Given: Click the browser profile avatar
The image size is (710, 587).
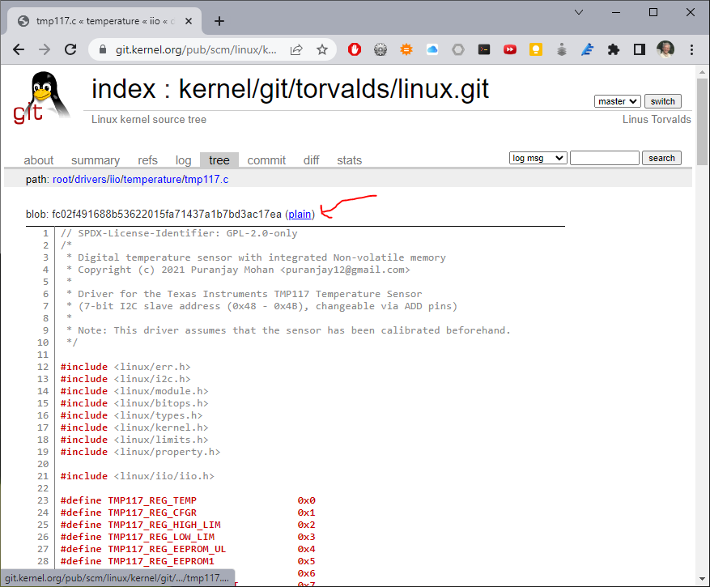Looking at the screenshot, I should 665,49.
